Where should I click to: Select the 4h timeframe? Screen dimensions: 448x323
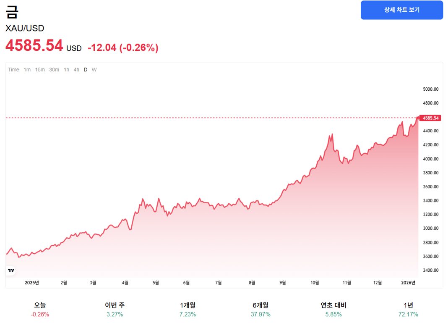pyautogui.click(x=76, y=70)
